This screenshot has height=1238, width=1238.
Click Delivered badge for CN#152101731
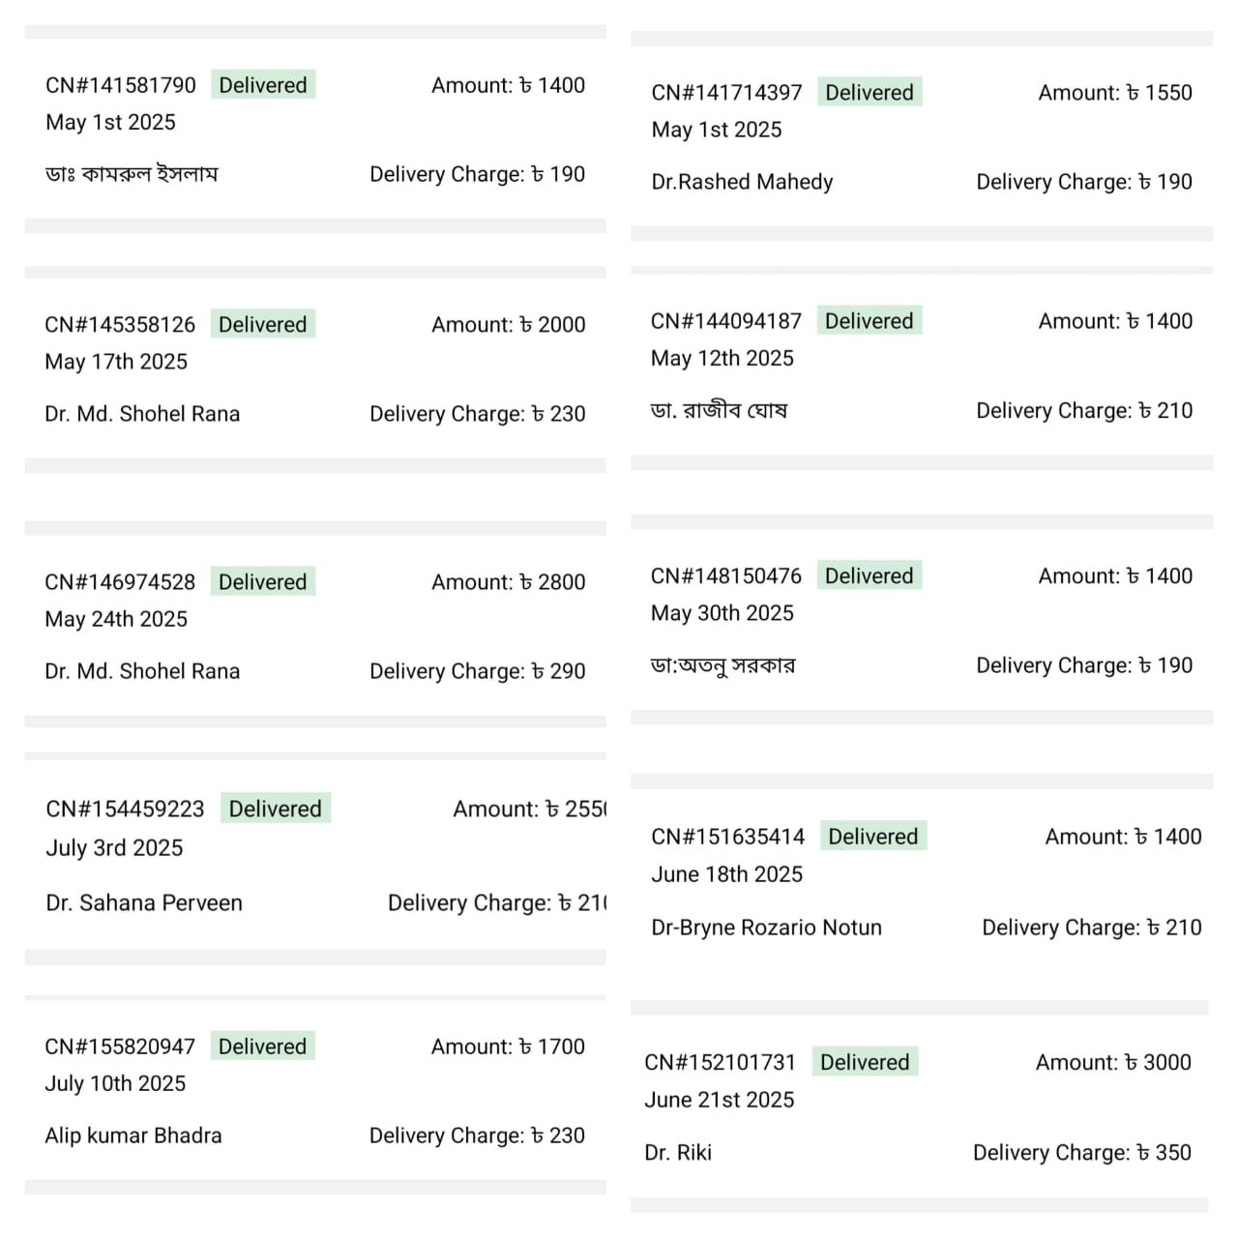[865, 1062]
